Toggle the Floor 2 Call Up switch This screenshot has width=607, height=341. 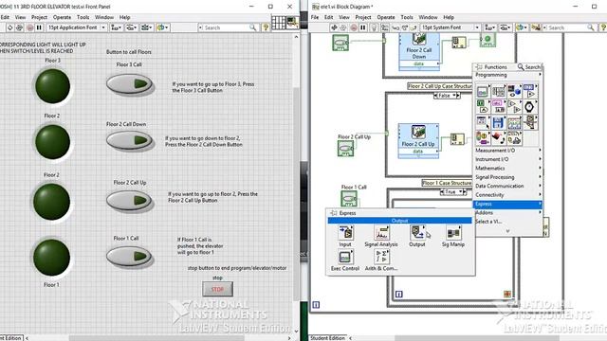click(129, 200)
